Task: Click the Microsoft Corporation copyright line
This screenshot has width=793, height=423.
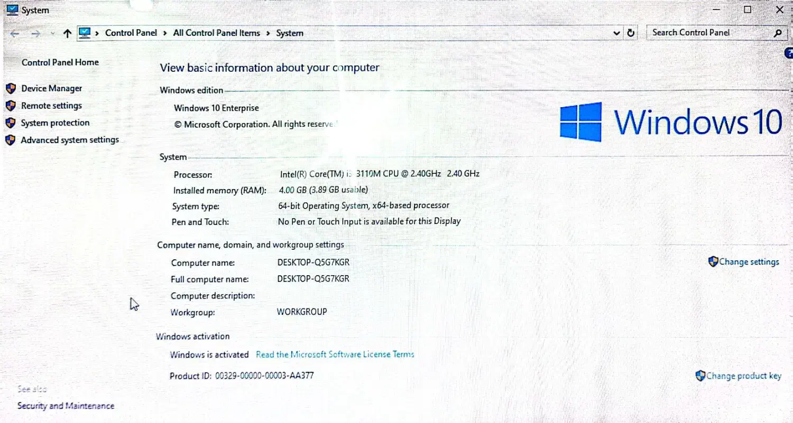Action: (256, 124)
